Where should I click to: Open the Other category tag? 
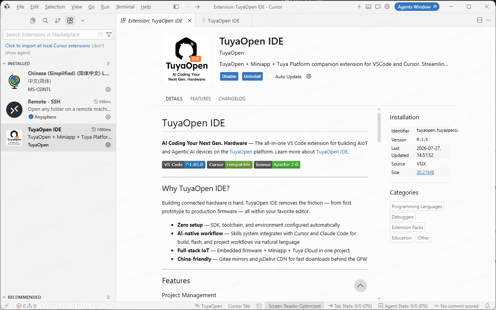click(x=423, y=238)
